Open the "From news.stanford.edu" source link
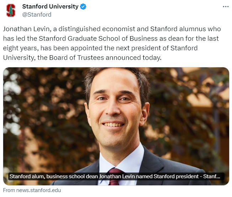 click(32, 190)
